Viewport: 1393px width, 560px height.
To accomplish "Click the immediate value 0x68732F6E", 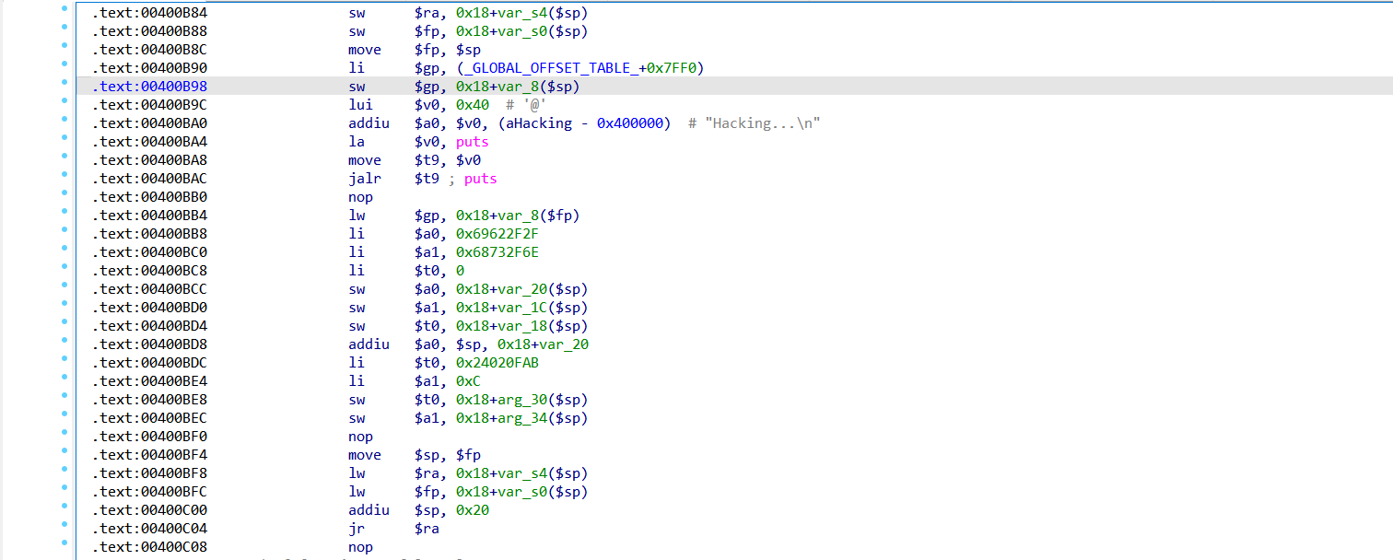I will coord(497,252).
